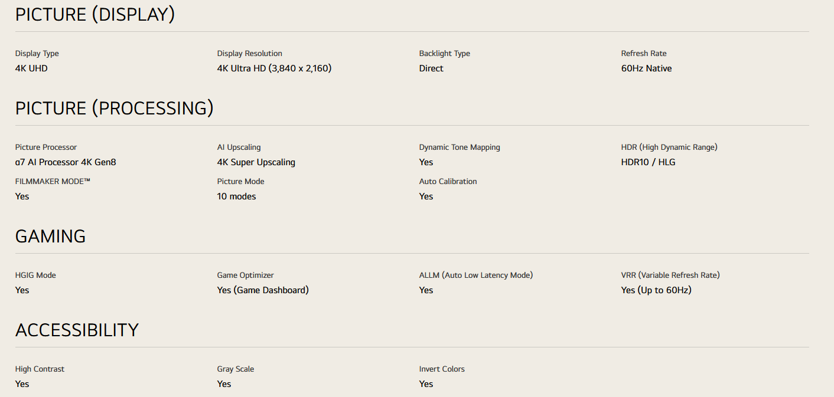This screenshot has width=834, height=397.
Task: Click the PICTURE (DISPLAY) section heading
Action: coord(95,15)
